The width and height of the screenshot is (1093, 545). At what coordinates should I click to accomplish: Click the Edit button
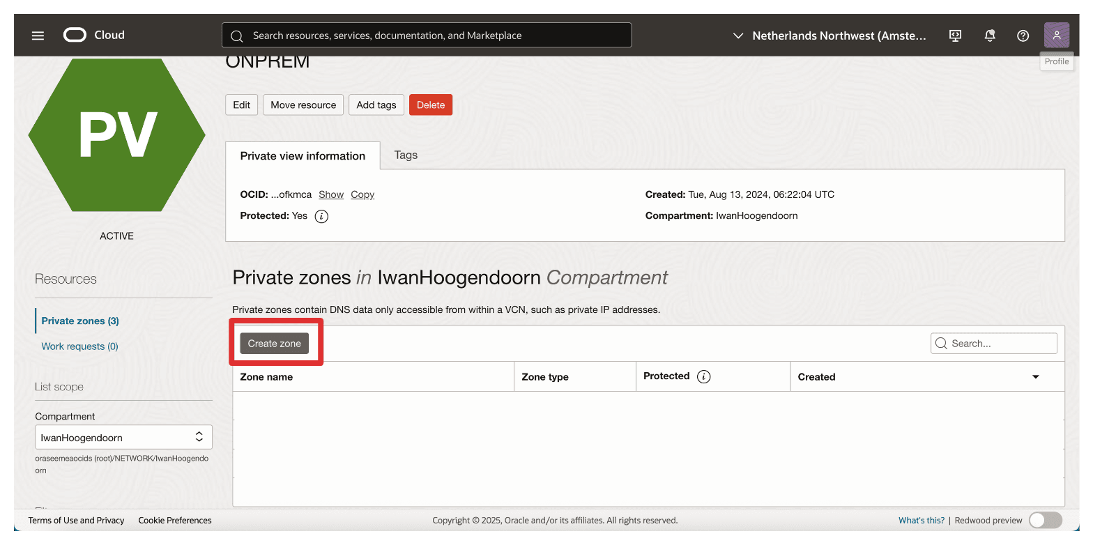click(242, 105)
